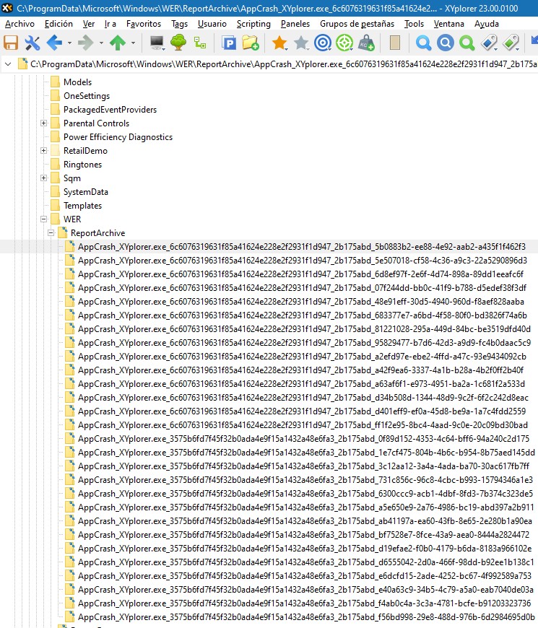538x628 pixels.
Task: Collapse the ReportArchive folder node
Action: coord(51,233)
